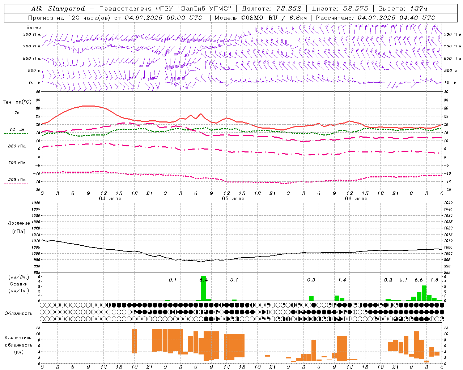Click the Осадки panel label
This screenshot has width=463, height=370.
click(18, 284)
